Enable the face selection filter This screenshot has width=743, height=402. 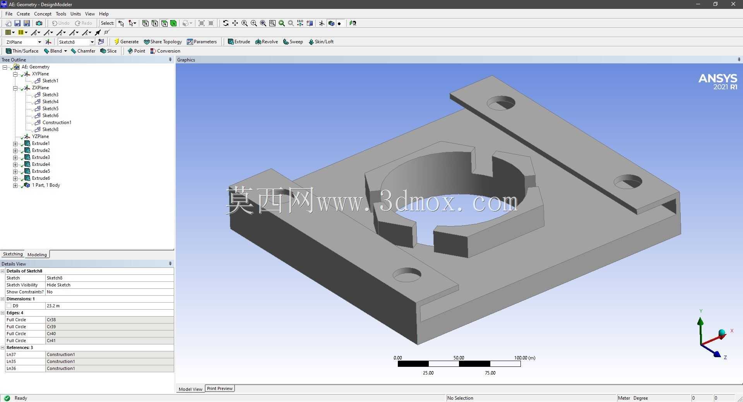point(164,23)
